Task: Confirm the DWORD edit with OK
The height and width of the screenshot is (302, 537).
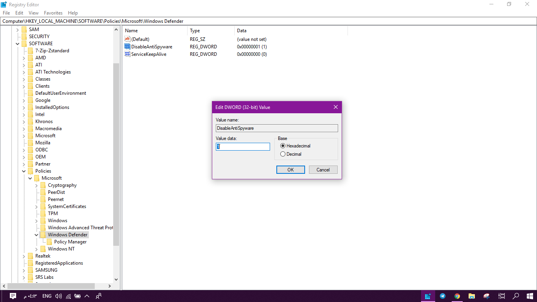Action: click(291, 170)
